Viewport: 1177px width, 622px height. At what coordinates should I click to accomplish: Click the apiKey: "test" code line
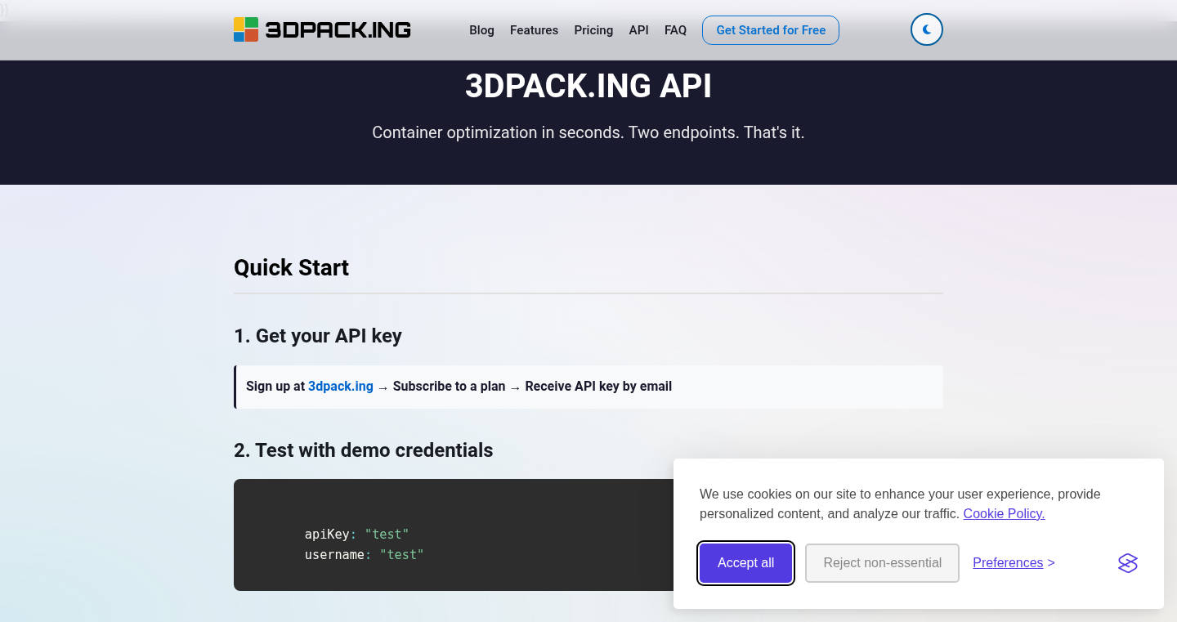(356, 534)
